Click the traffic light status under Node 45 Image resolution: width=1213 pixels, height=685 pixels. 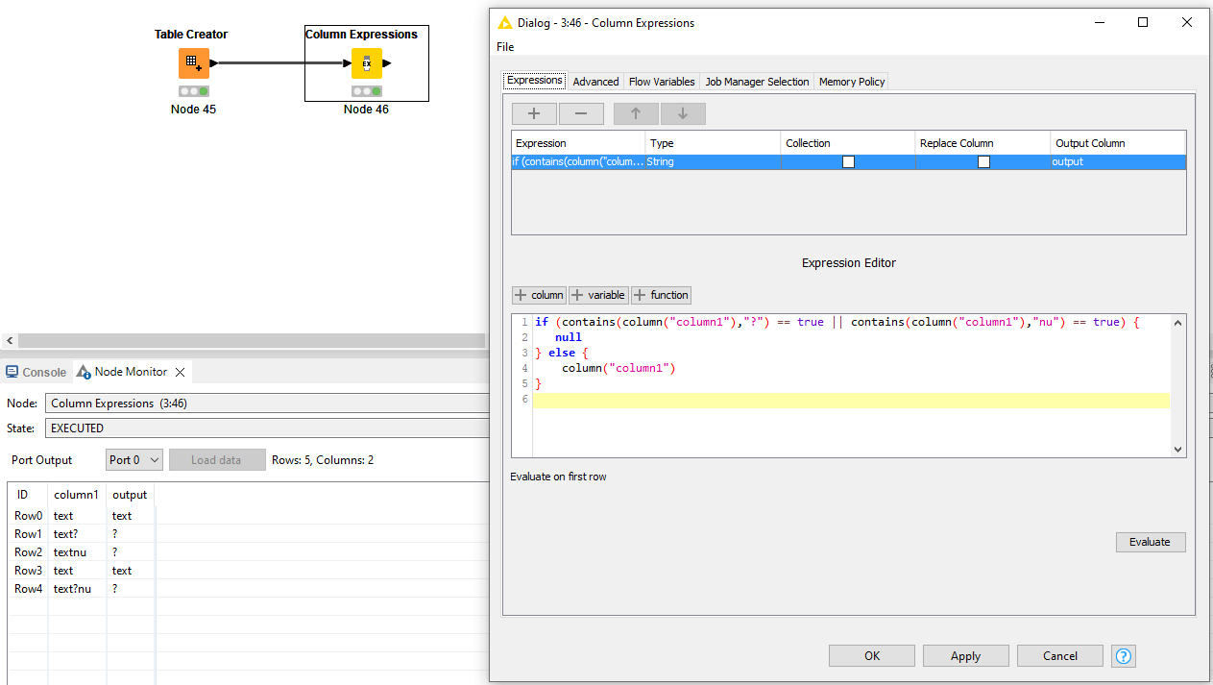193,91
